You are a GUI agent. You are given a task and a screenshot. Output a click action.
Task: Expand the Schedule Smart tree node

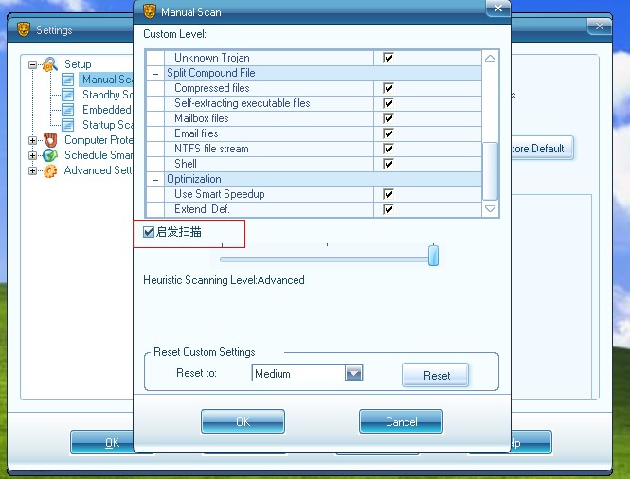tap(32, 156)
